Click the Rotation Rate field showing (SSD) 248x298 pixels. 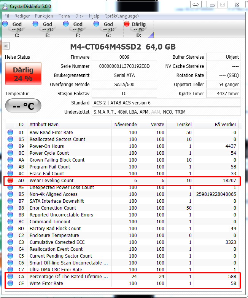(x=224, y=75)
